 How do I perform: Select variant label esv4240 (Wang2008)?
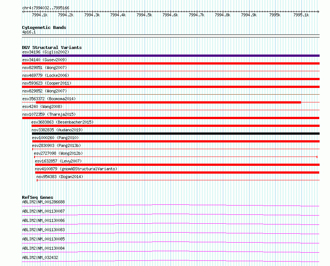42,106
